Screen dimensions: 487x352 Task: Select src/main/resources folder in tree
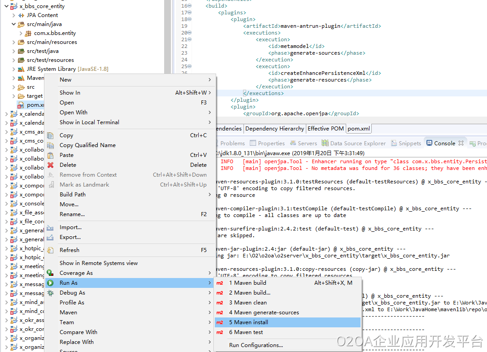pyautogui.click(x=52, y=42)
